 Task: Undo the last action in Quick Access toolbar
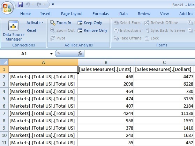point(28,5)
